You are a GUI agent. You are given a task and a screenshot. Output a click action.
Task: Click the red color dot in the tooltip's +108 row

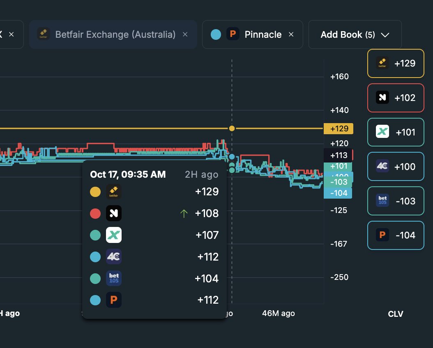(x=95, y=213)
